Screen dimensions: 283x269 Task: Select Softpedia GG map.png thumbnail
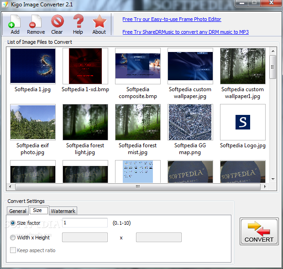190,122
